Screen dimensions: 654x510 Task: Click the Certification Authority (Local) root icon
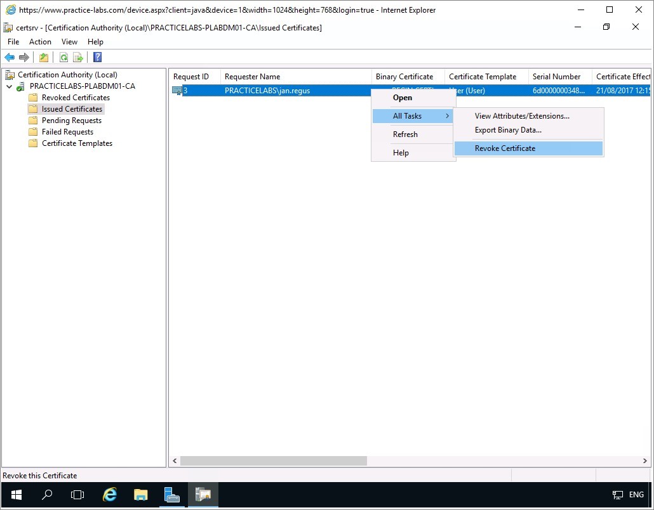(10, 75)
